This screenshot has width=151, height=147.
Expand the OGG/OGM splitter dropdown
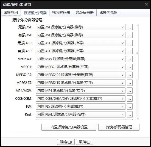81,99
